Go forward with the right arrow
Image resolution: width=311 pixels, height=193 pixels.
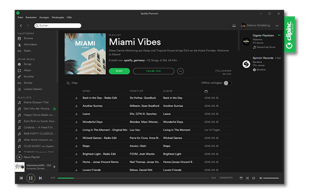point(28,26)
